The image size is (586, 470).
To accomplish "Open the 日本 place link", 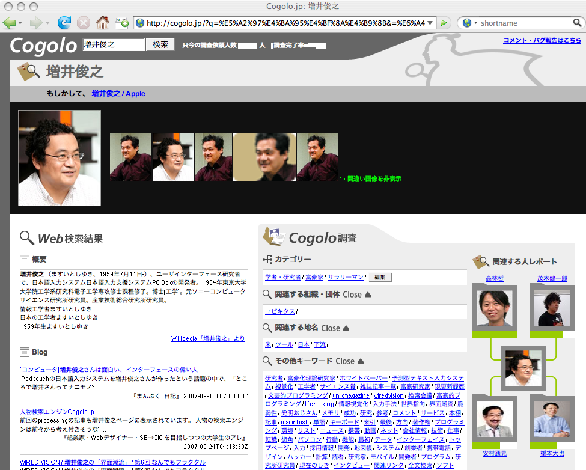I will [304, 344].
